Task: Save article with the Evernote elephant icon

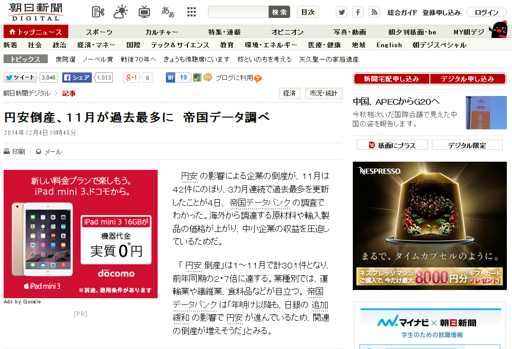Action: click(x=197, y=77)
